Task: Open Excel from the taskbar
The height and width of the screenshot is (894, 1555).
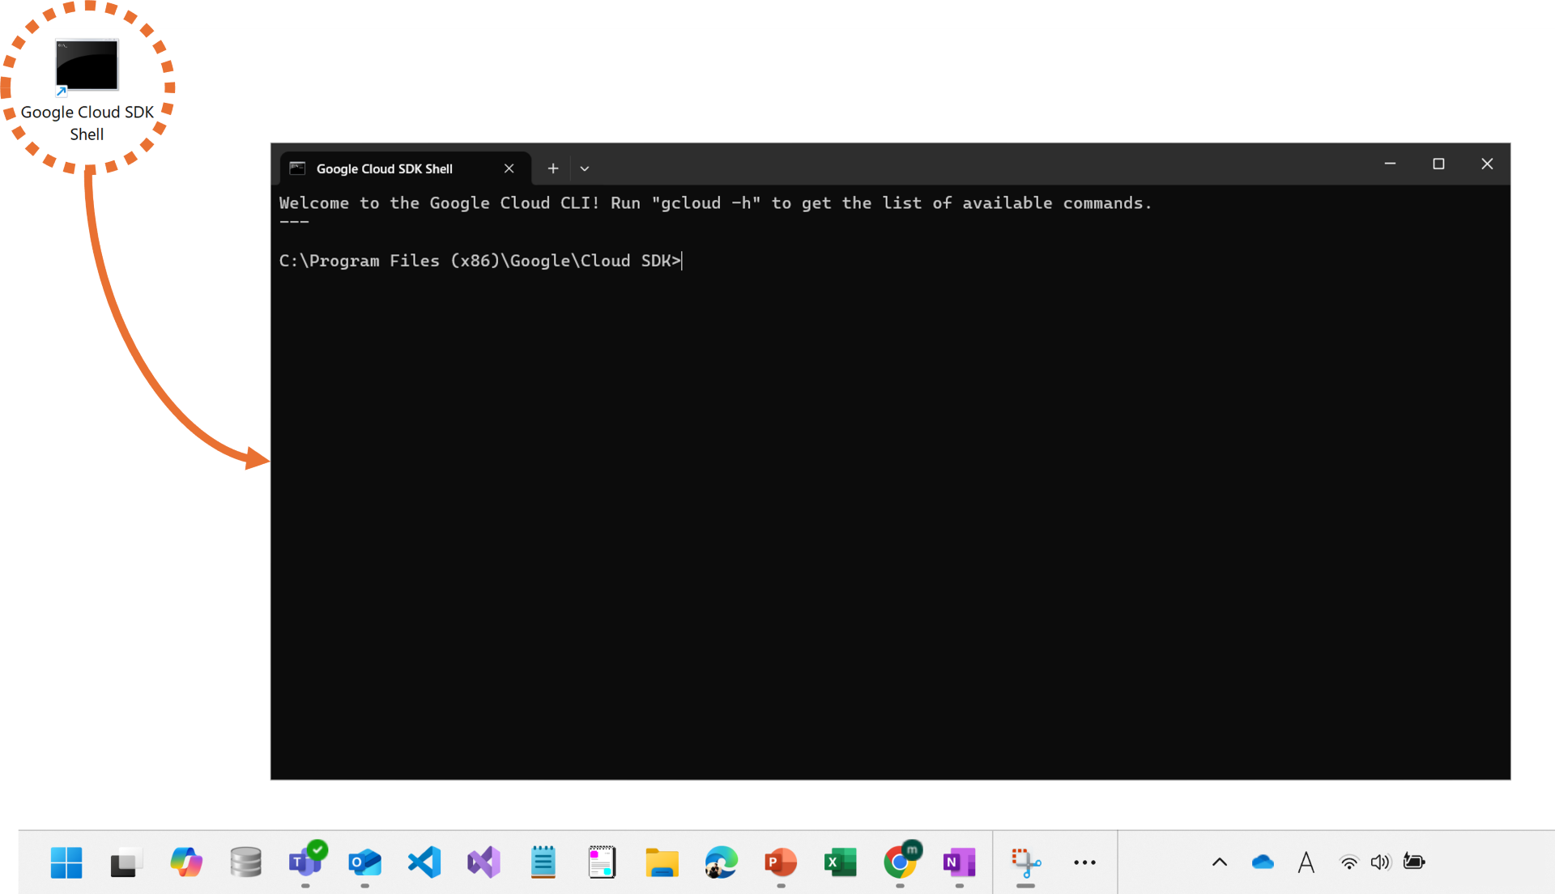Action: pos(840,862)
